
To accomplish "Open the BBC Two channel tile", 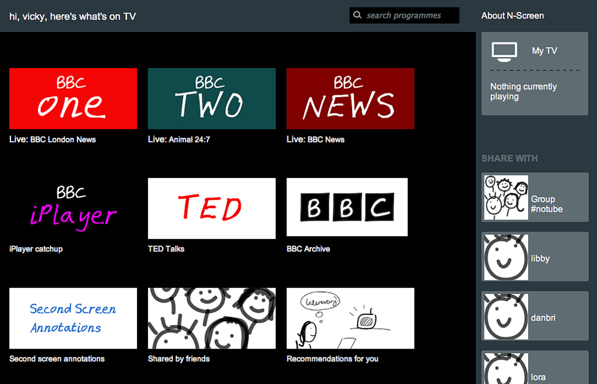I will pos(212,98).
